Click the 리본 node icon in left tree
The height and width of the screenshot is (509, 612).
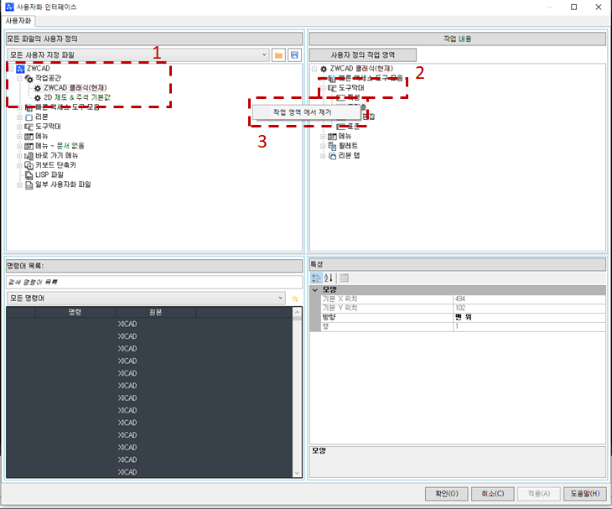(29, 117)
